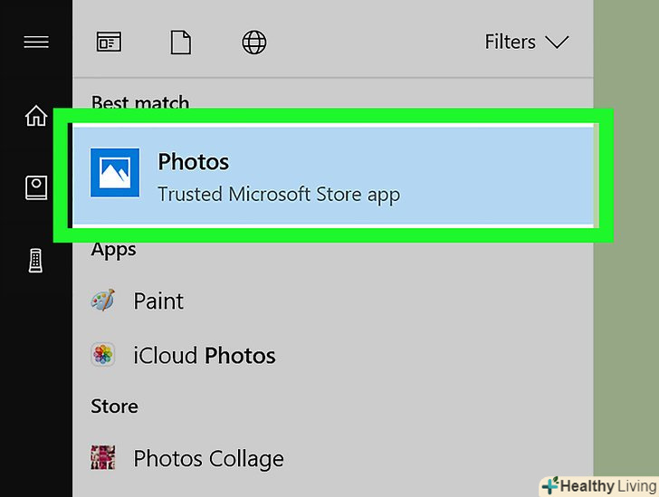
Task: Go to Home in the search sidebar
Action: click(x=36, y=116)
